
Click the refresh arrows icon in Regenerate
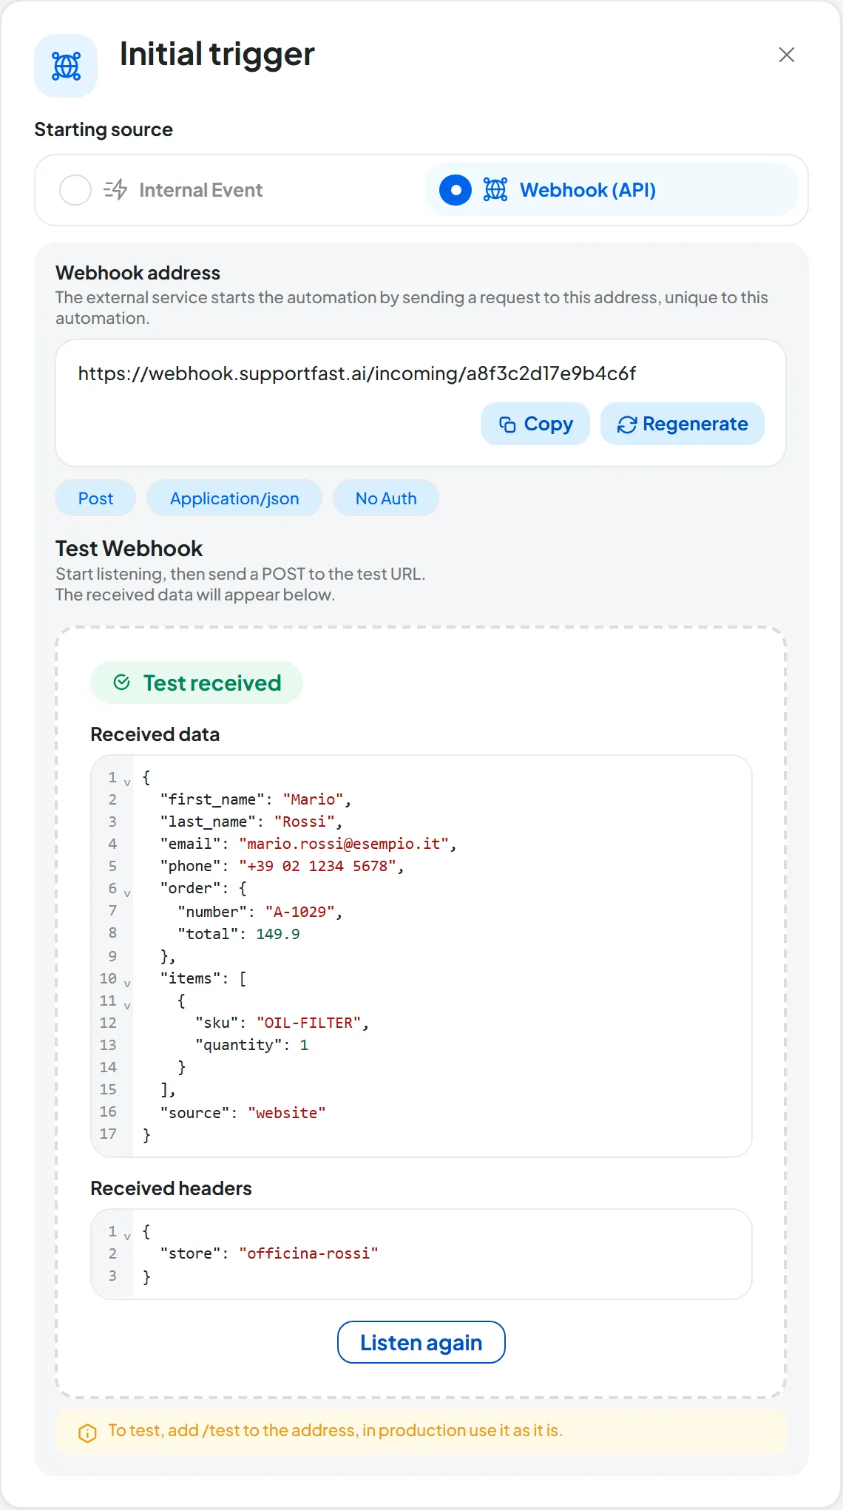click(x=627, y=424)
